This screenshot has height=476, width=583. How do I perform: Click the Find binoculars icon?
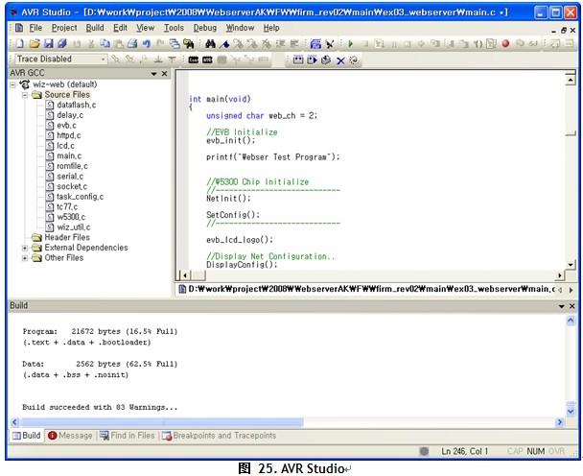point(210,44)
